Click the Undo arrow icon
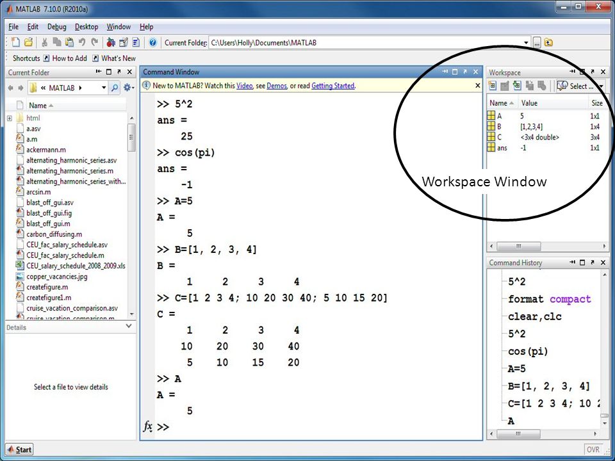 tap(82, 42)
